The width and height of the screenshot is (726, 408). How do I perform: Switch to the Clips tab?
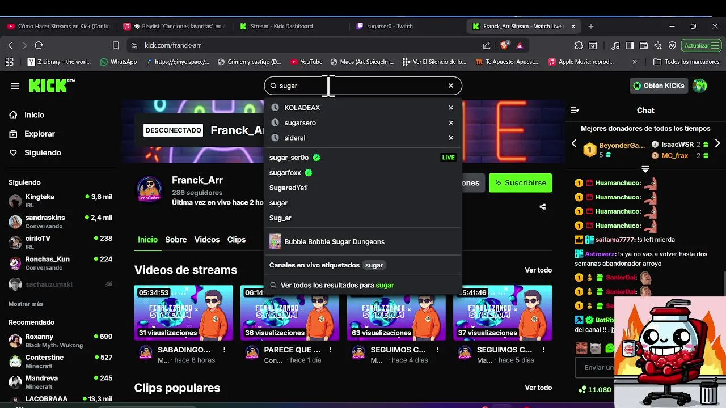pyautogui.click(x=237, y=240)
